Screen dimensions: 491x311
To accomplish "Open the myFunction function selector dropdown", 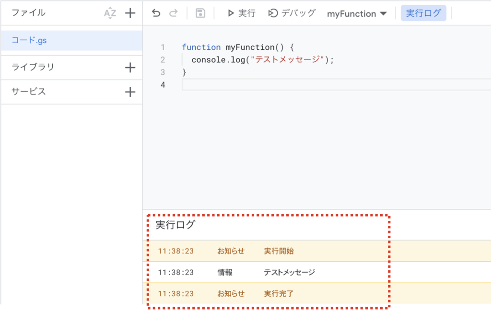I will 357,13.
